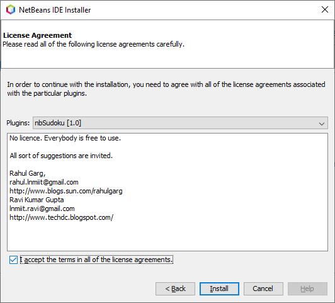Click the NetBeans cube logo icon
This screenshot has height=303, width=335.
coord(11,9)
